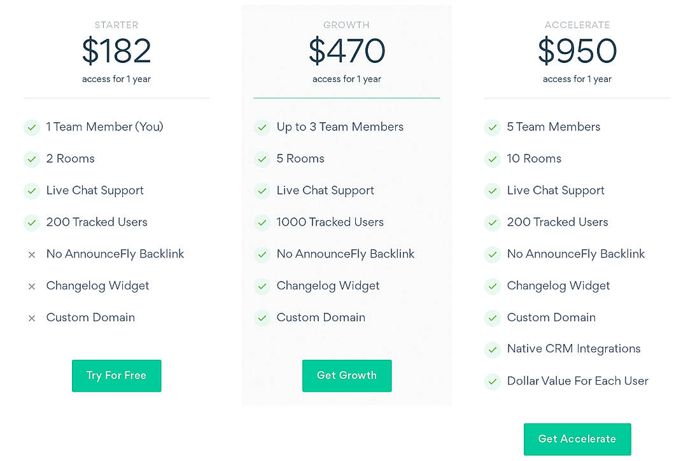Click the green check for "10 Rooms" under Accelerate
This screenshot has width=681, height=461.
pos(493,159)
